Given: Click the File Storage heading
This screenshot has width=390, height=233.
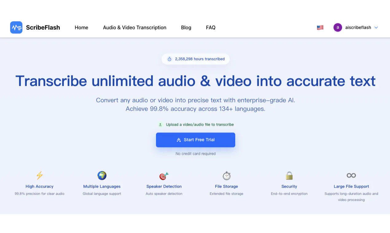Looking at the screenshot, I should click(227, 186).
